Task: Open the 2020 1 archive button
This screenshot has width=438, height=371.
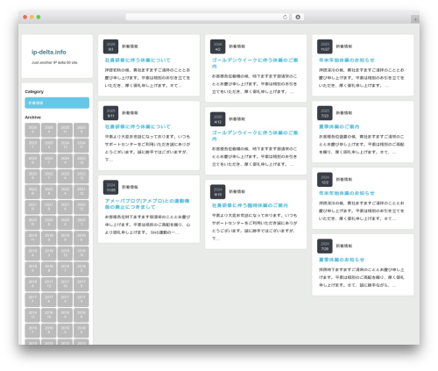Action: tap(81, 223)
